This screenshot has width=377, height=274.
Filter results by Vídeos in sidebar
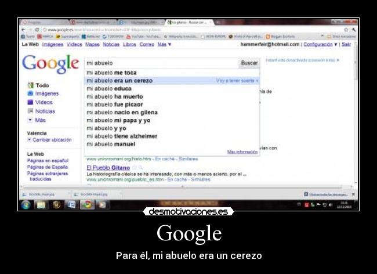point(40,103)
